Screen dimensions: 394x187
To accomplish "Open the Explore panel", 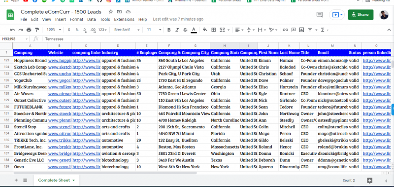I will (369, 181).
